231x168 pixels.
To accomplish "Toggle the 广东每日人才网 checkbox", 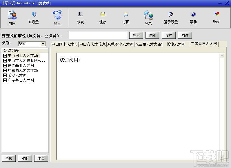I will click(5, 81).
